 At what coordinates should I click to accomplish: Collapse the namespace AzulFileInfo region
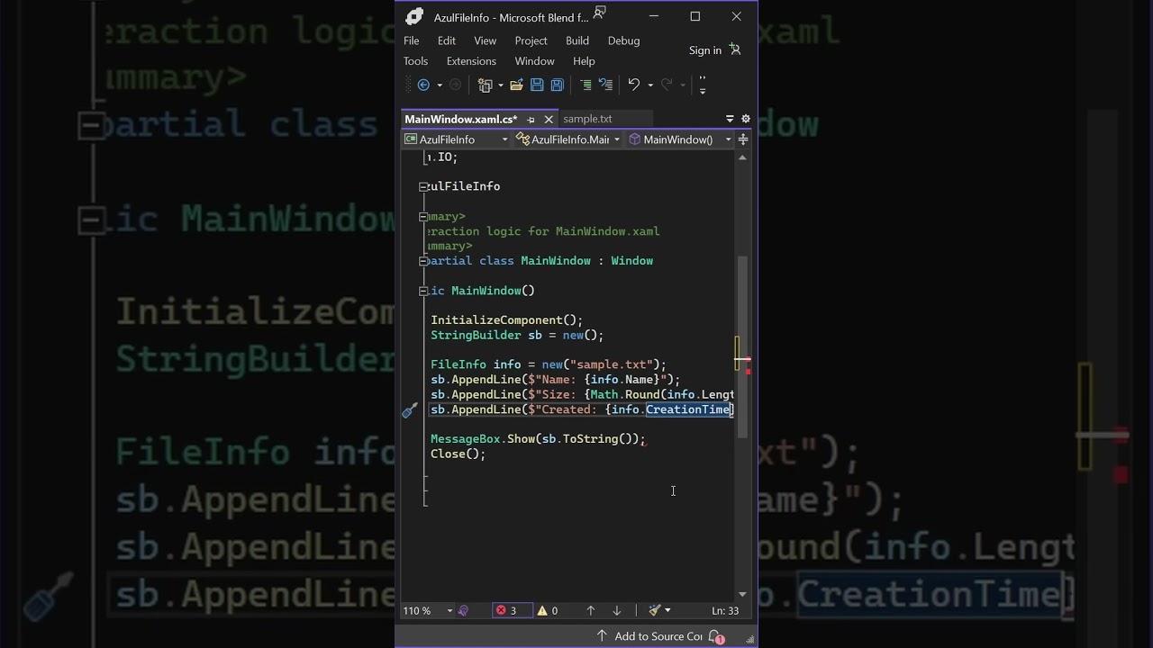point(423,186)
